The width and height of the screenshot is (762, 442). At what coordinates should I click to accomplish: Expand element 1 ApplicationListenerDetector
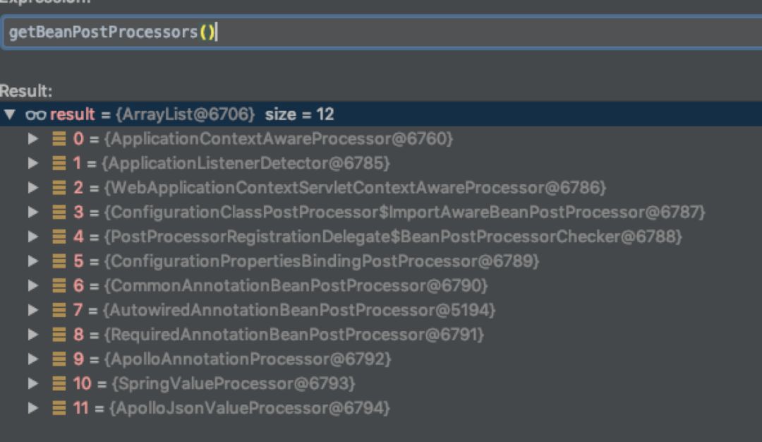(x=32, y=163)
